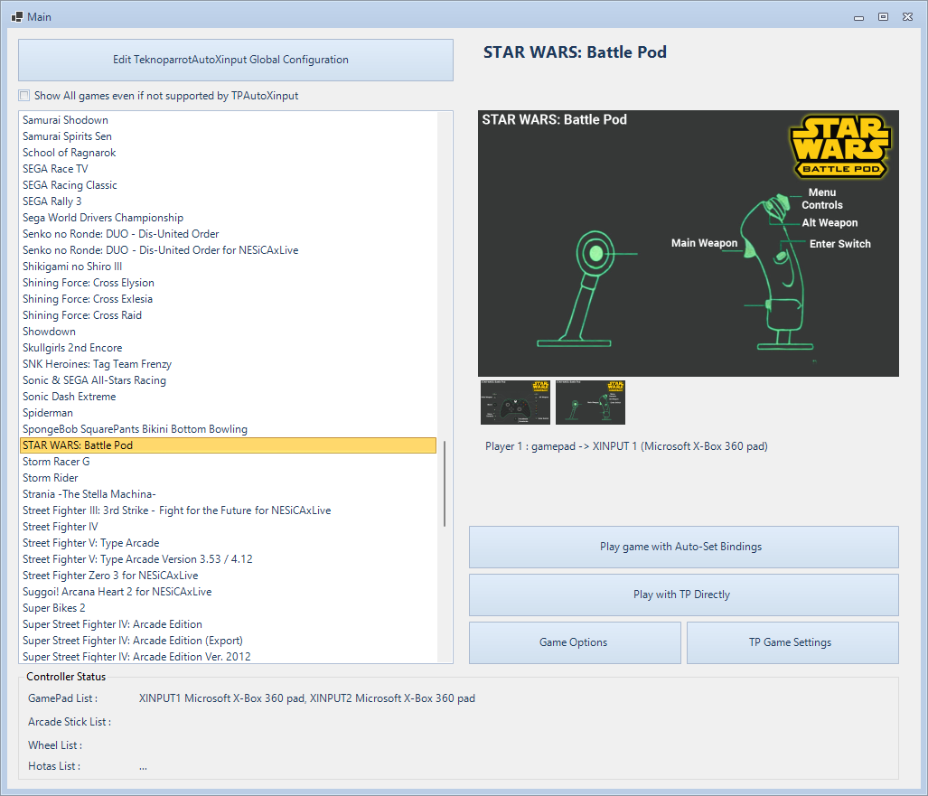Enable Show All games checkbox
Image resolution: width=928 pixels, height=796 pixels.
(x=24, y=96)
